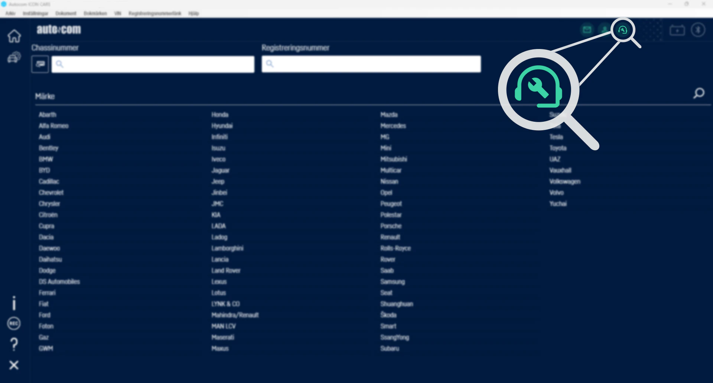
Task: Click KIA in the brand list
Action: point(216,215)
